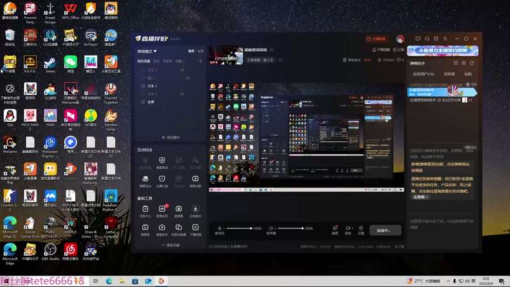This screenshot has width=510, height=287.
Task: Switch to the 钻粉 tab in 弹幕助手
Action: 468,74
